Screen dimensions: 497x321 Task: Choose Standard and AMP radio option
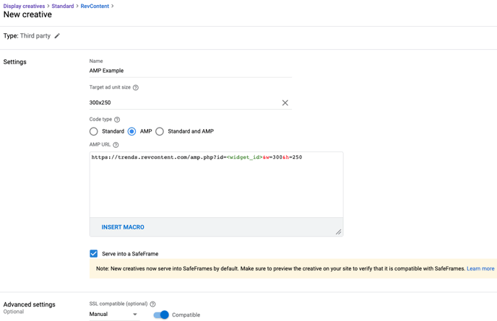[160, 131]
